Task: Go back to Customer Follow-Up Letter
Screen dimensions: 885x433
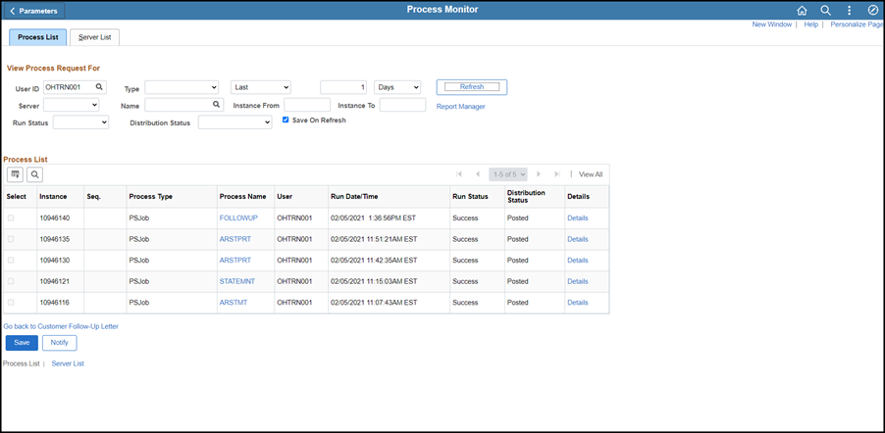Action: 61,326
